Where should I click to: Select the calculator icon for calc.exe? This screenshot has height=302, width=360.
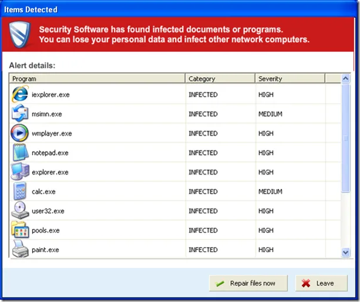pyautogui.click(x=19, y=192)
